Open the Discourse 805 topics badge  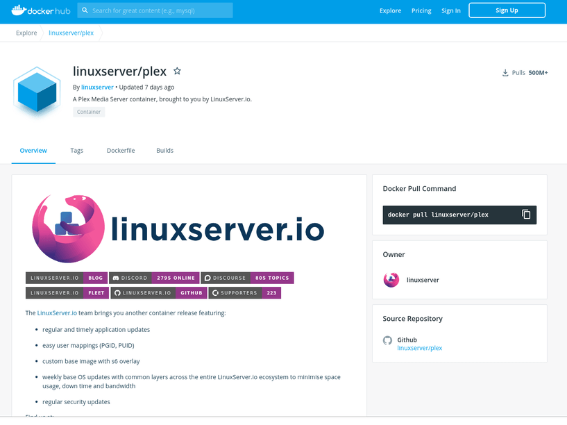coord(247,278)
